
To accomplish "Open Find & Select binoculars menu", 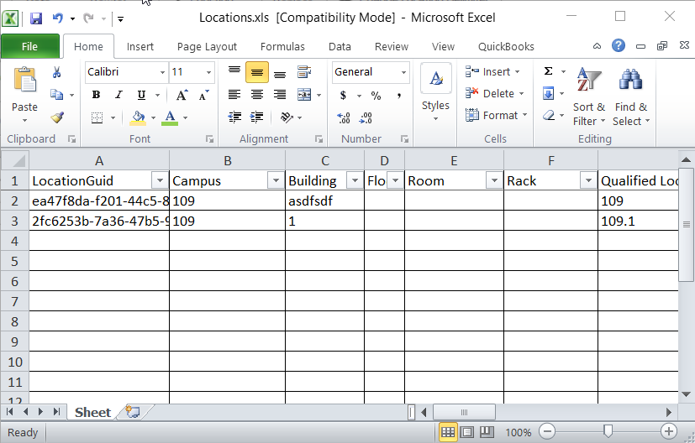I will coord(631,96).
